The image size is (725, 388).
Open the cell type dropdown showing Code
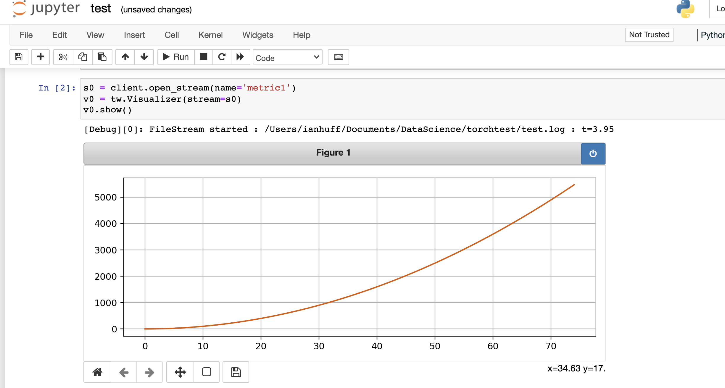click(x=287, y=57)
